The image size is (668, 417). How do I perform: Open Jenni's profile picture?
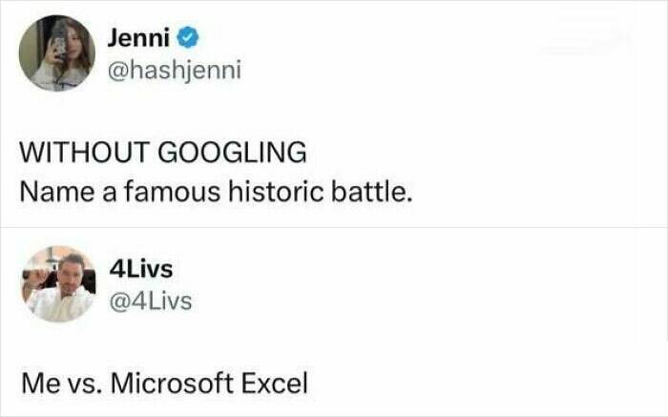click(x=56, y=53)
